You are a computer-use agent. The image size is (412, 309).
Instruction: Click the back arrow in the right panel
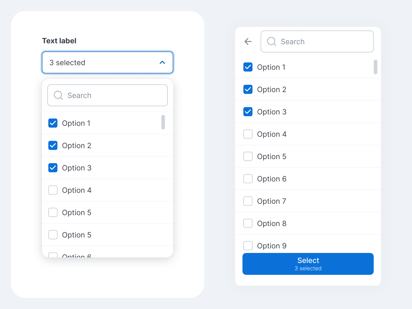coord(248,41)
